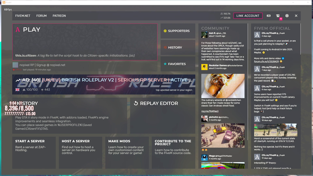Open LibertyM screenshot in official feed
This screenshot has height=176, width=313.
click(x=275, y=130)
